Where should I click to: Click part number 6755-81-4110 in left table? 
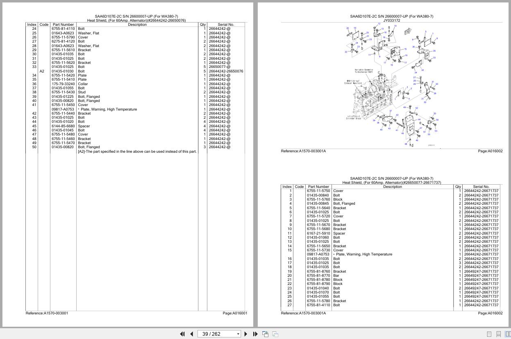(63, 29)
